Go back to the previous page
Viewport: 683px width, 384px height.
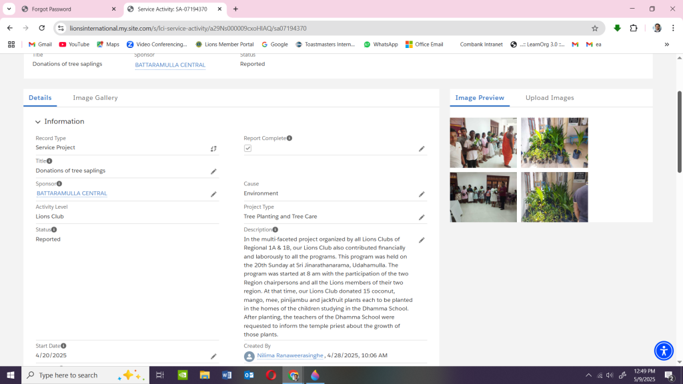pos(10,28)
